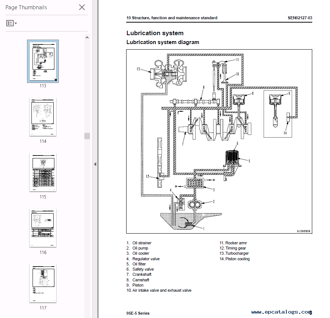
Task: Click legend item '1. Oil strainer'
Action: coord(139,243)
